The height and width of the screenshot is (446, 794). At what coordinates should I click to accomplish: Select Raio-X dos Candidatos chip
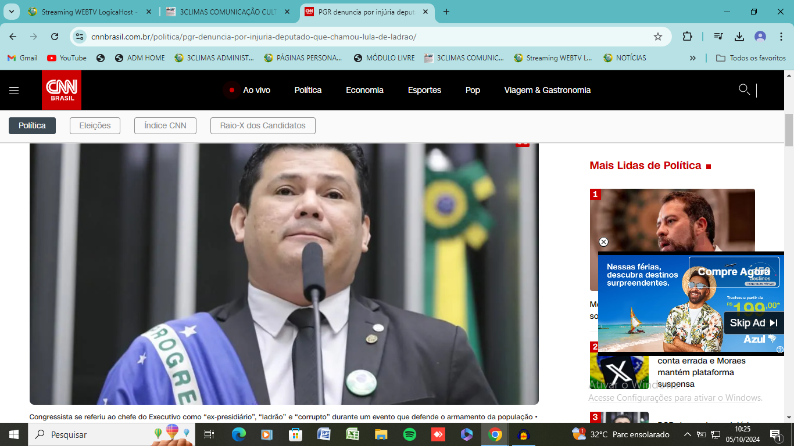(263, 125)
